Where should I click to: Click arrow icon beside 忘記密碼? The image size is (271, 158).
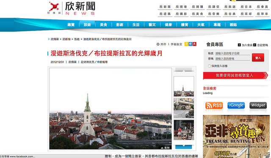coord(254,45)
